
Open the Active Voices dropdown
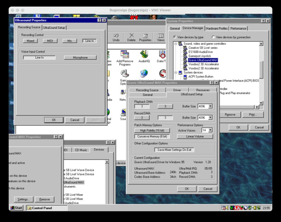point(210,130)
